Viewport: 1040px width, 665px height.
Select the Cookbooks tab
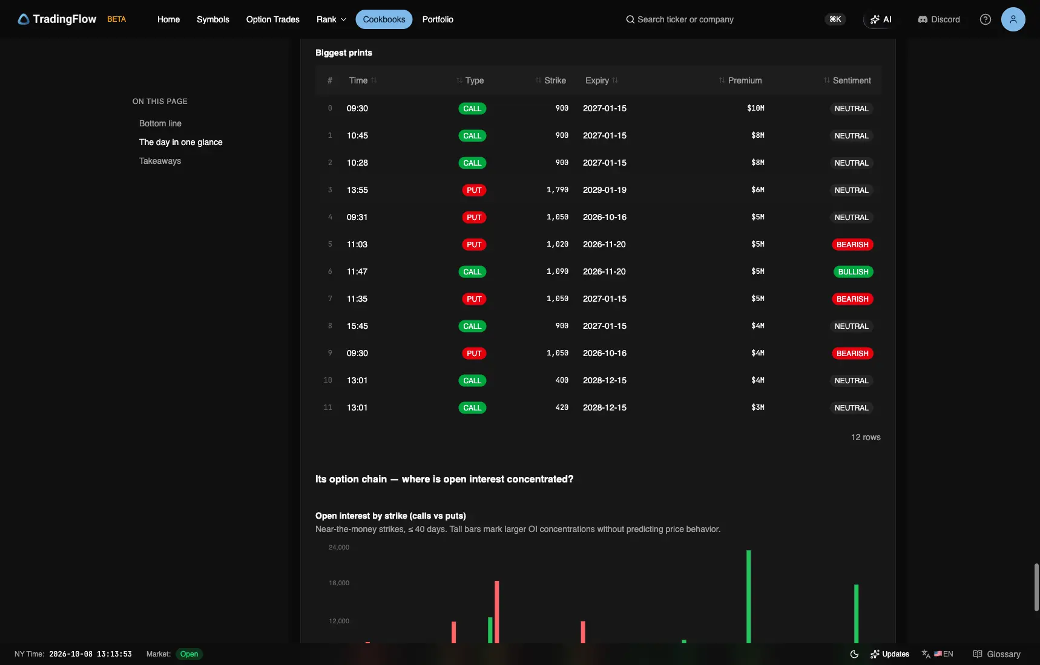click(x=384, y=19)
